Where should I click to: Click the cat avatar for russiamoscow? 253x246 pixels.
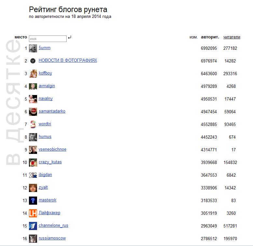pyautogui.click(x=33, y=239)
